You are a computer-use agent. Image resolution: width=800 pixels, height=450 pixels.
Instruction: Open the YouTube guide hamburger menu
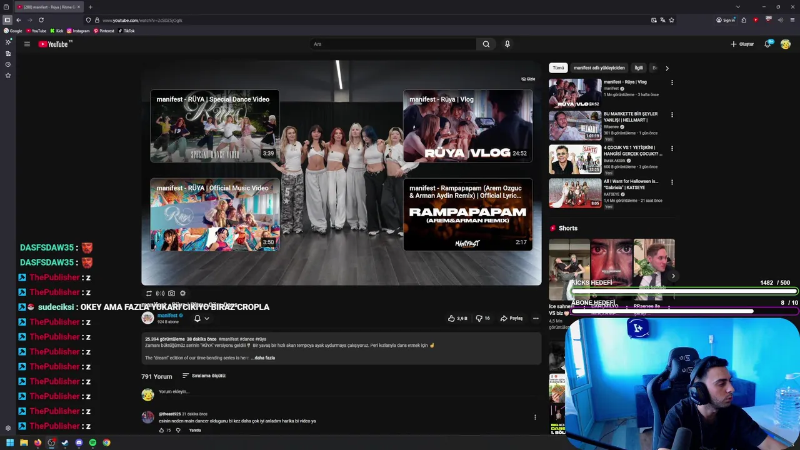point(27,44)
